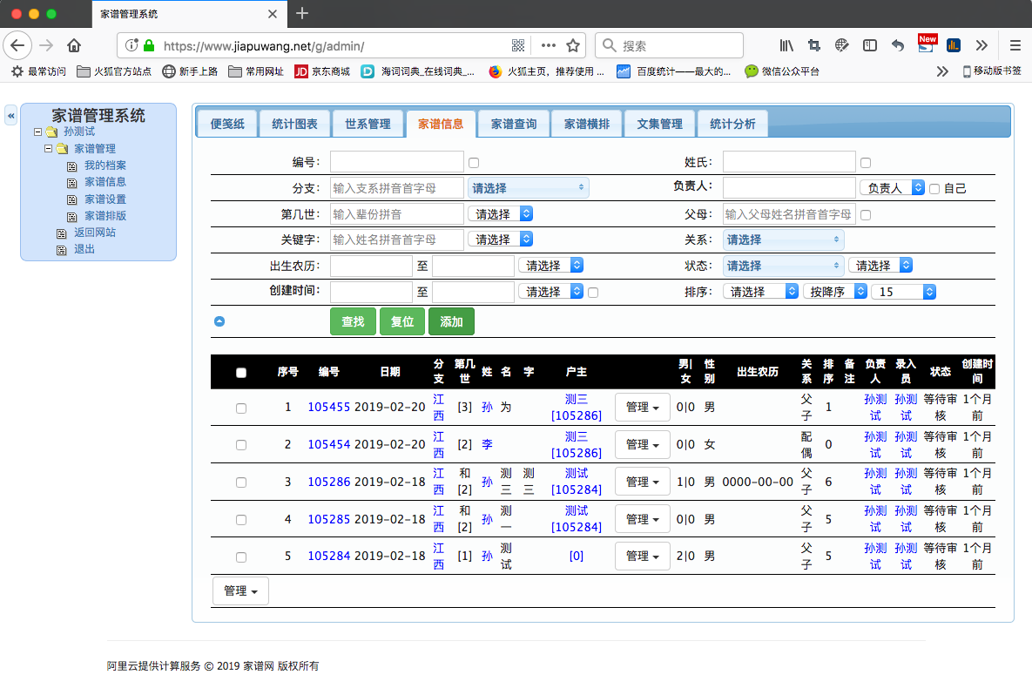The image size is (1032, 695).
Task: Open page actions three-dot menu
Action: tap(549, 45)
